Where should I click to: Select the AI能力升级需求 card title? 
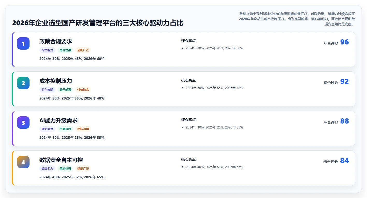(x=59, y=120)
